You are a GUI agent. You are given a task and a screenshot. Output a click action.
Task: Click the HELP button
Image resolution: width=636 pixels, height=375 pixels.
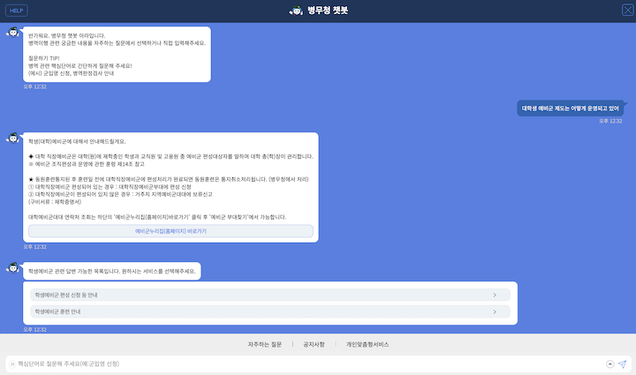17,11
